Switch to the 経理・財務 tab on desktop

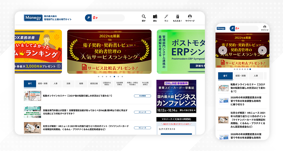tap(43, 84)
